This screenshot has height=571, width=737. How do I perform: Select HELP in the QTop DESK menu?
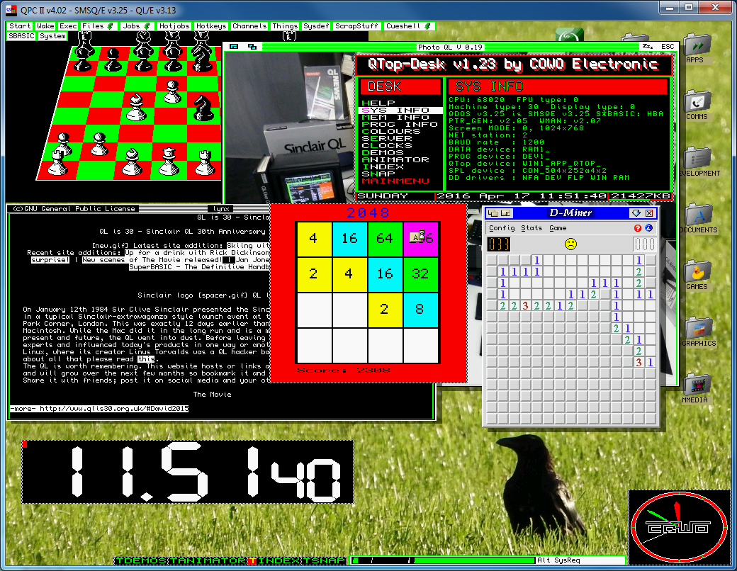click(378, 103)
